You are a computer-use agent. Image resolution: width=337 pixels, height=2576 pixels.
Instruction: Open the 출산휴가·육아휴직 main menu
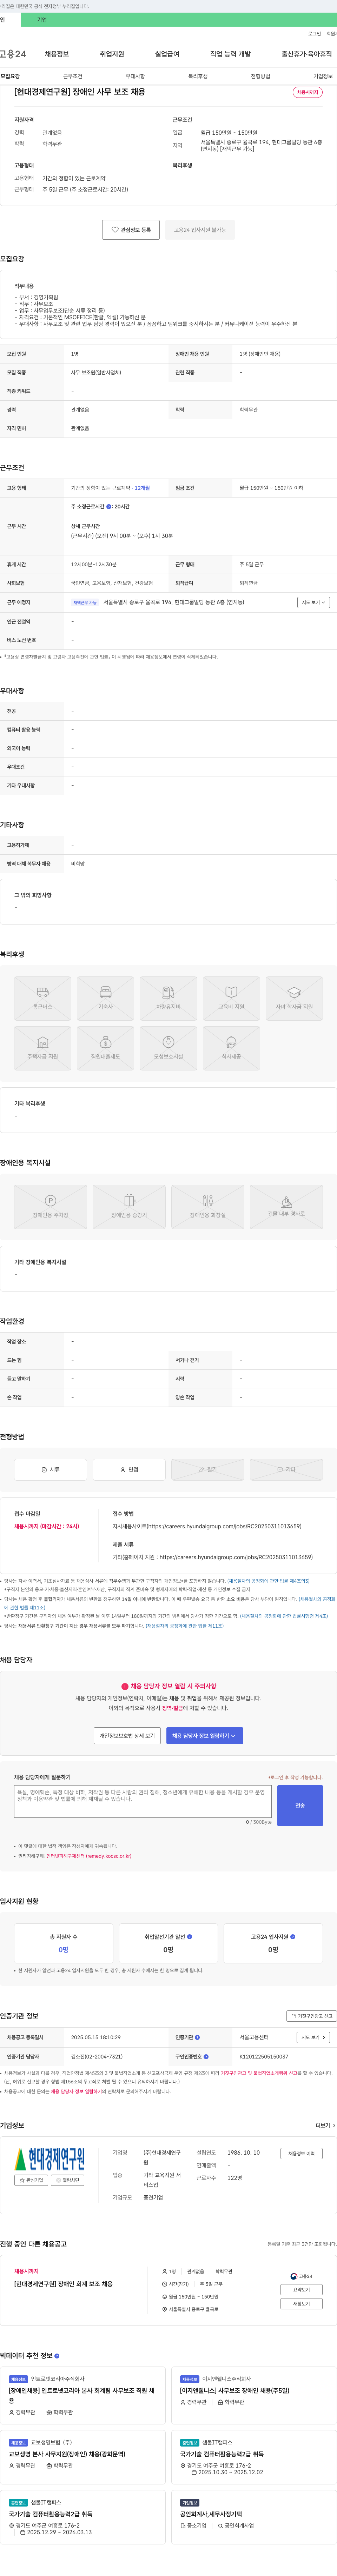307,54
